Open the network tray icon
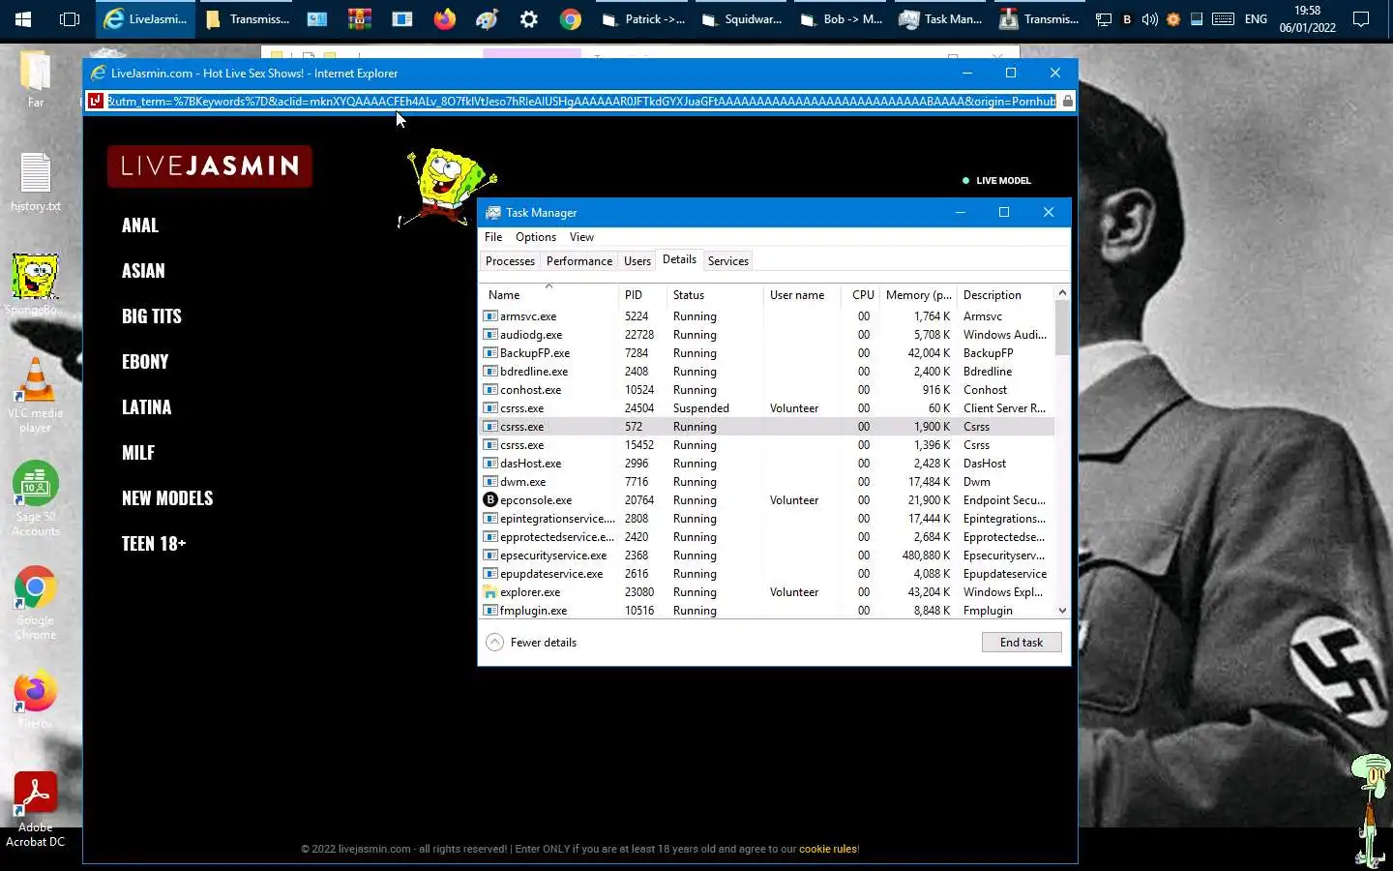This screenshot has height=871, width=1393. pyautogui.click(x=1103, y=18)
